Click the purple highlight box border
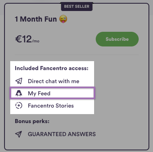The width and height of the screenshot is (153, 152). coord(52,88)
